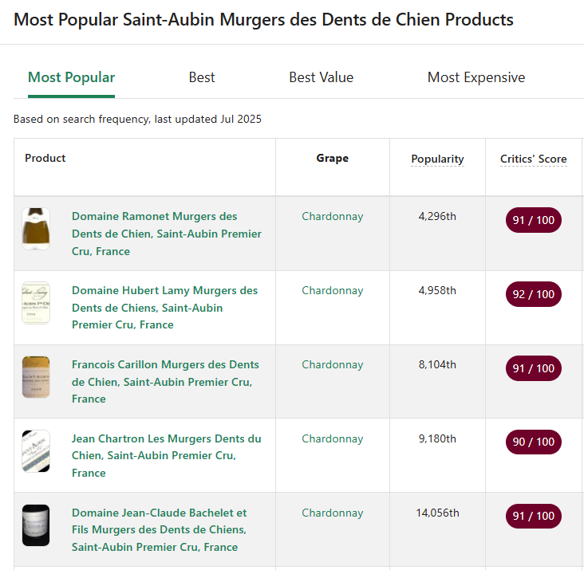Click Chardonnay grape link for Jean Chartron
This screenshot has height=570, width=584.
click(x=332, y=438)
